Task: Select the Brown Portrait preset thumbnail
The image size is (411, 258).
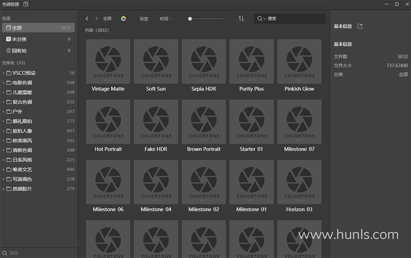Action: 204,122
